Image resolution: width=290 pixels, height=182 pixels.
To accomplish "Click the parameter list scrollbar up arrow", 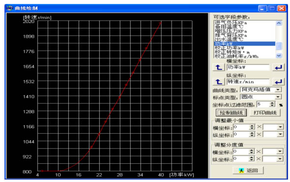I will [279, 23].
